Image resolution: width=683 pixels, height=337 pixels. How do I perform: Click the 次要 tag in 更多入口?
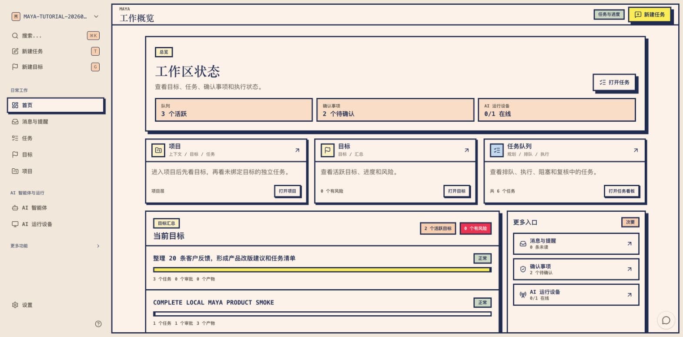pos(630,222)
